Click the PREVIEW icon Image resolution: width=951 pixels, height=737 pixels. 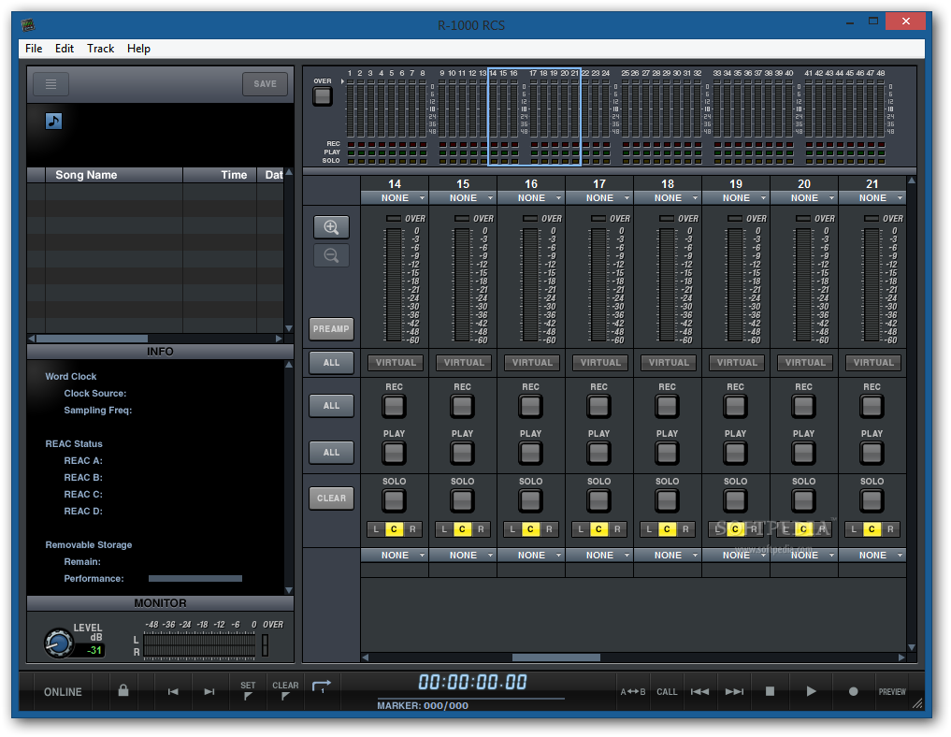point(891,691)
